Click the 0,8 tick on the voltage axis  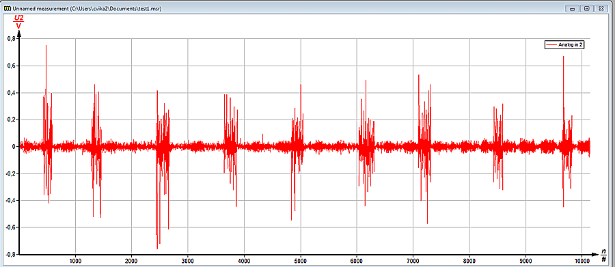(12, 39)
